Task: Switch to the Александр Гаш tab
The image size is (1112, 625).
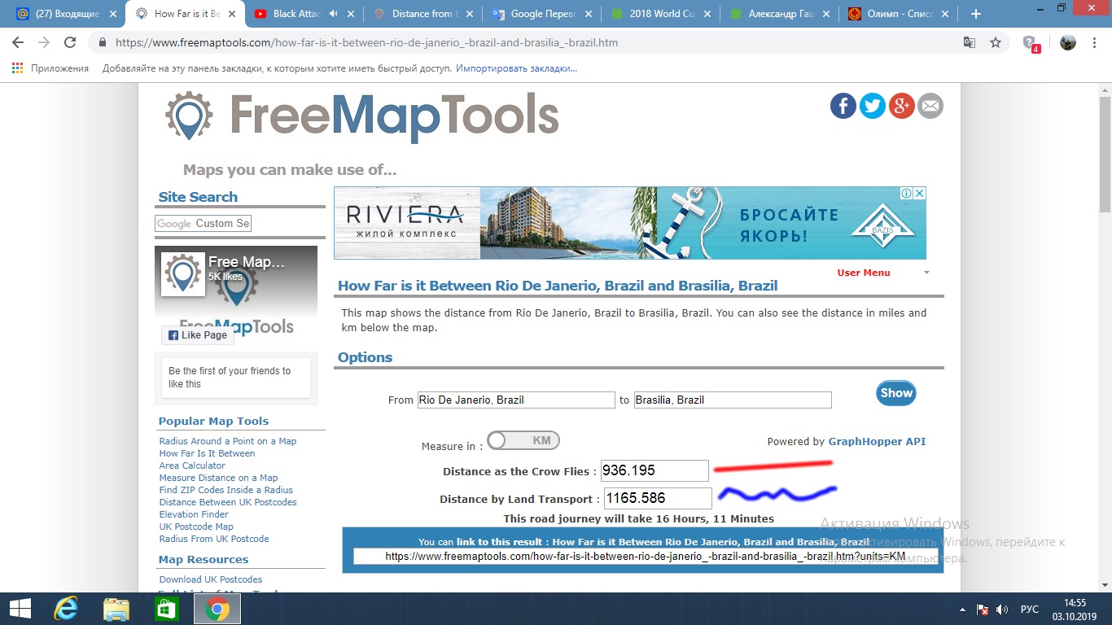Action: [781, 14]
